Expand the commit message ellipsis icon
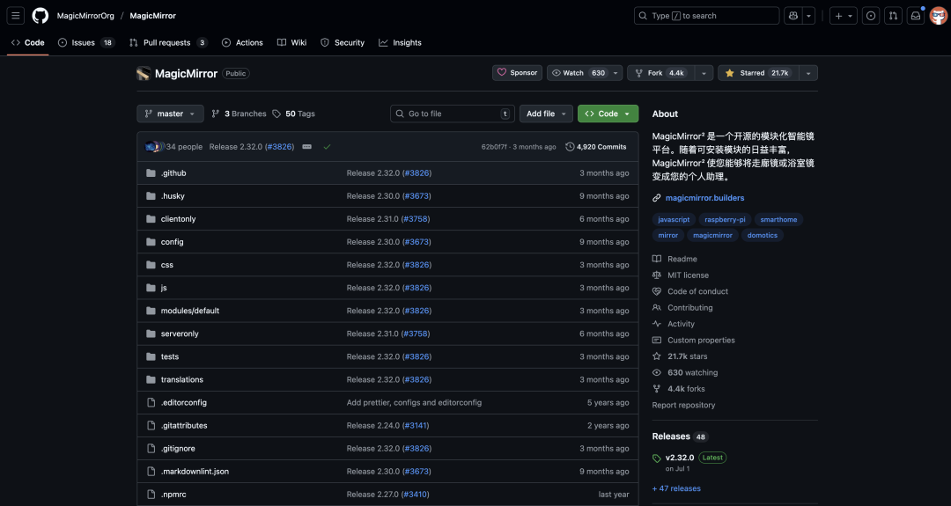Viewport: 951px width, 506px height. click(307, 147)
